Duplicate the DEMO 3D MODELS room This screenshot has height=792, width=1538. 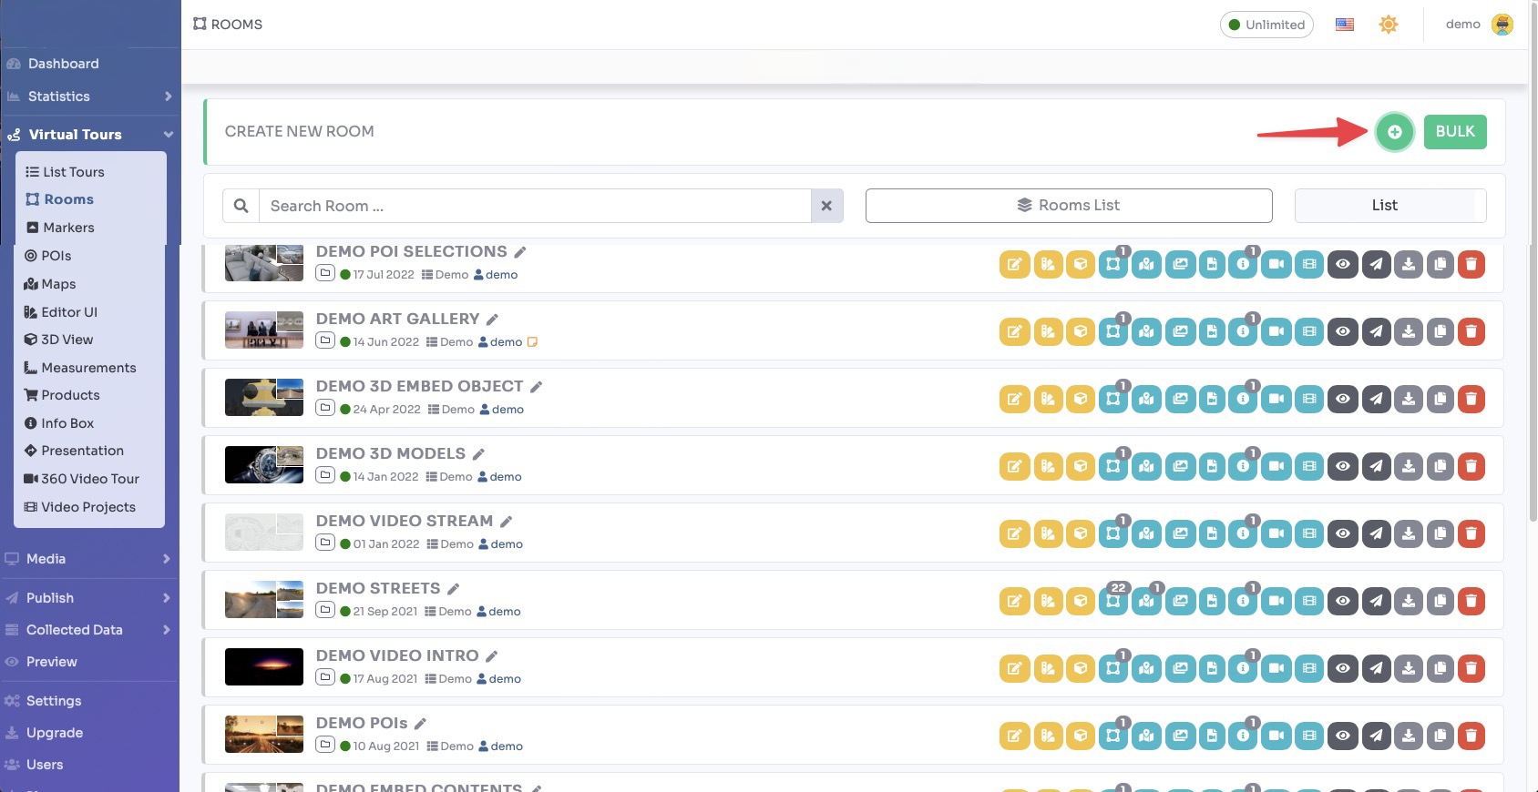(1440, 467)
